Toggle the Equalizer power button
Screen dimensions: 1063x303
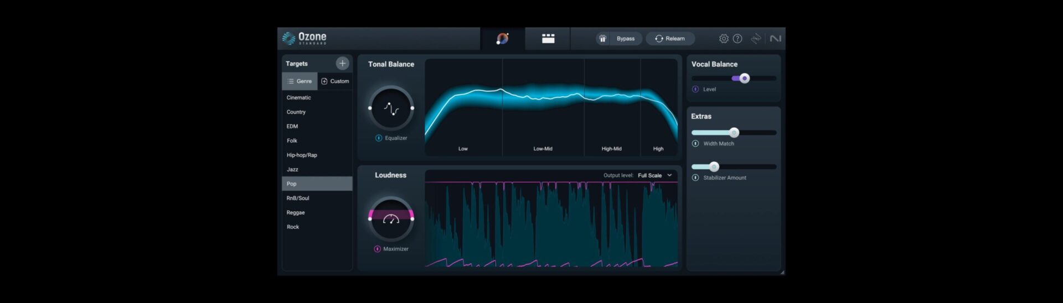coord(379,138)
